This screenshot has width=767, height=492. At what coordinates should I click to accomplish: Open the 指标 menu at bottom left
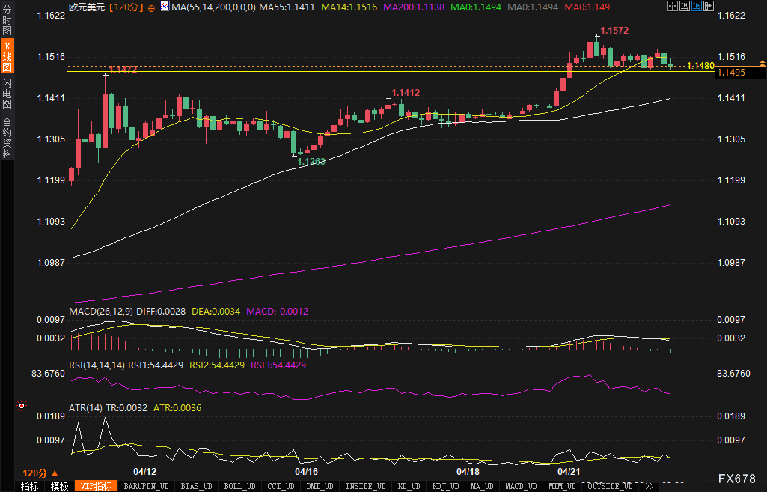[30, 486]
